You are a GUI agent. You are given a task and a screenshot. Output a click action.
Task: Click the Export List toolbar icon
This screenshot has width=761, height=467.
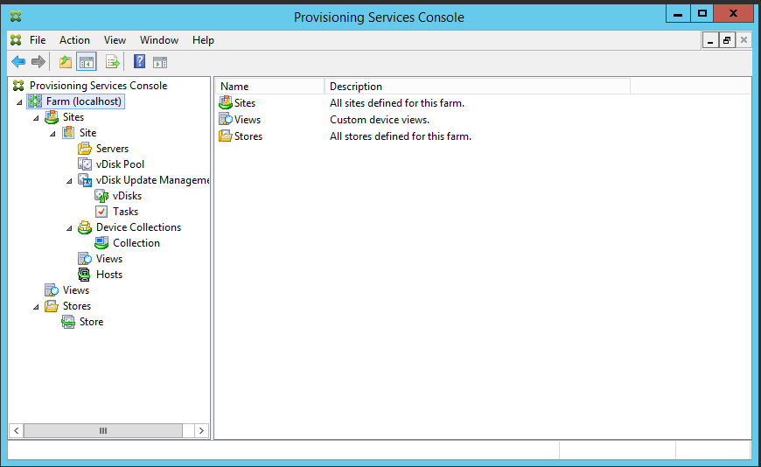pyautogui.click(x=112, y=62)
